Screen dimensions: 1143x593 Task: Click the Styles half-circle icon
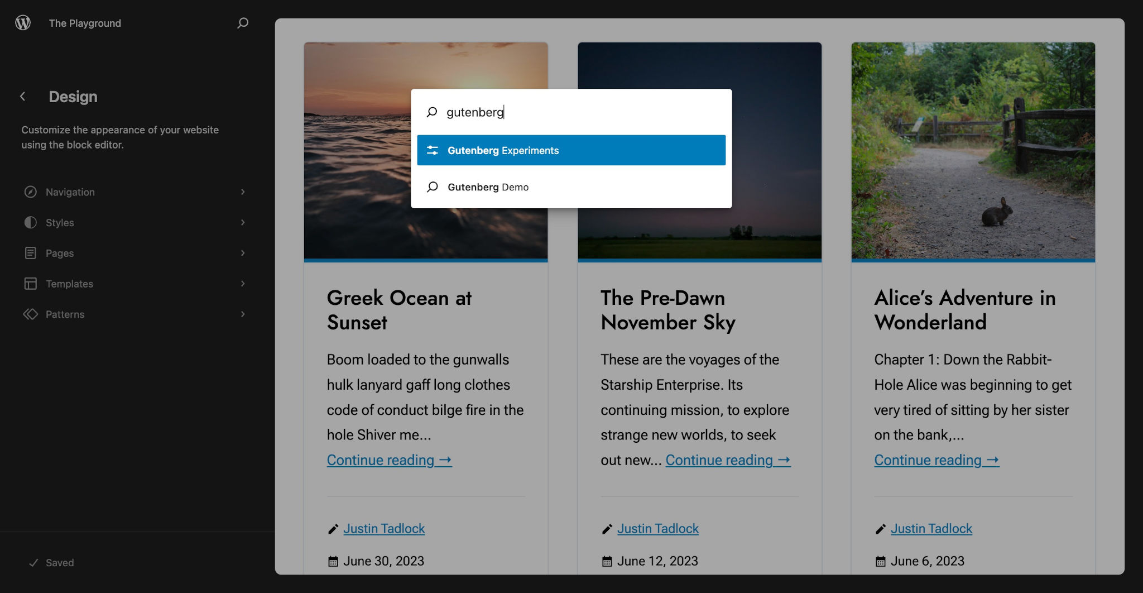31,223
